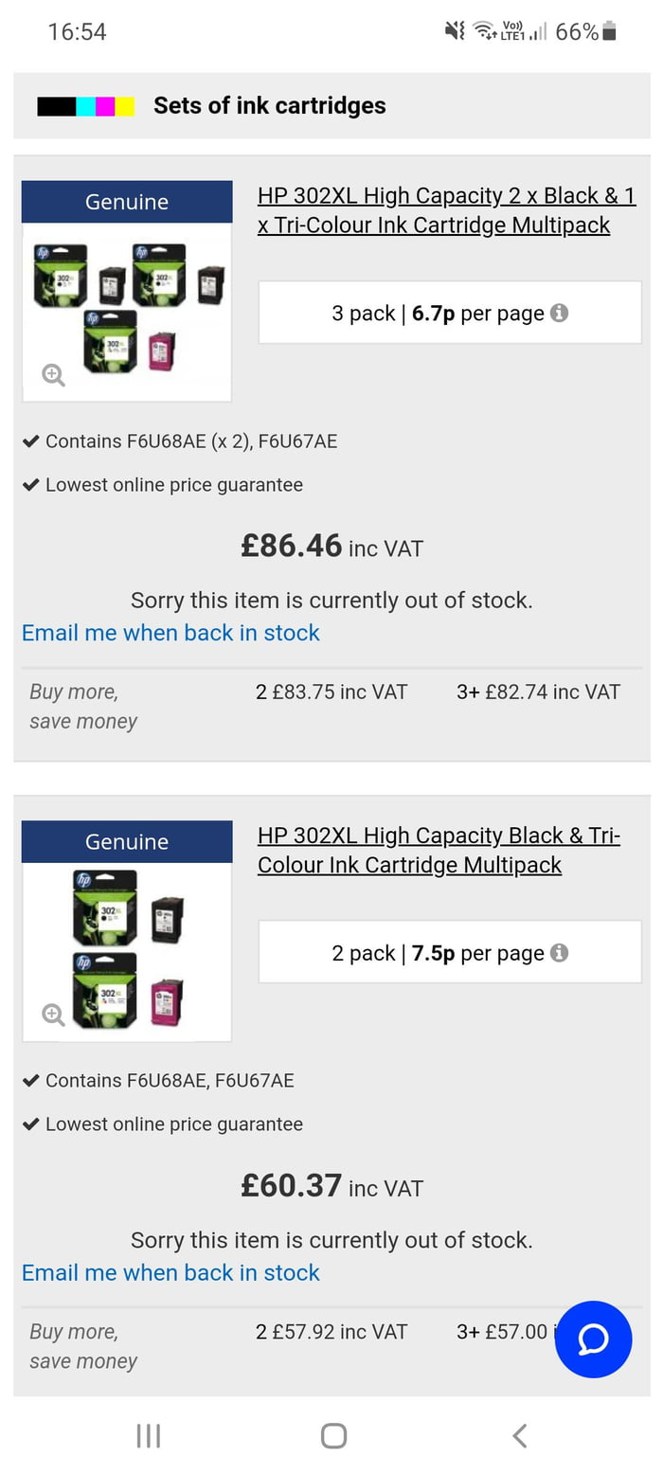Open the HP 302XL 2 x Black multipack product link

(x=447, y=210)
